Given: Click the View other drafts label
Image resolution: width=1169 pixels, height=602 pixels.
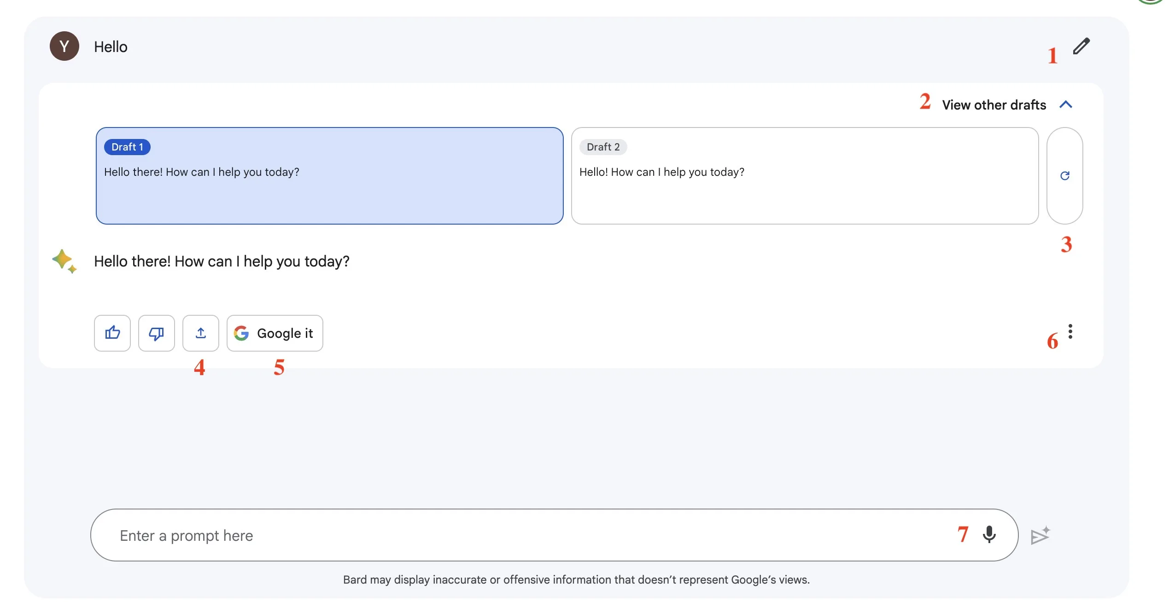Looking at the screenshot, I should (x=994, y=105).
